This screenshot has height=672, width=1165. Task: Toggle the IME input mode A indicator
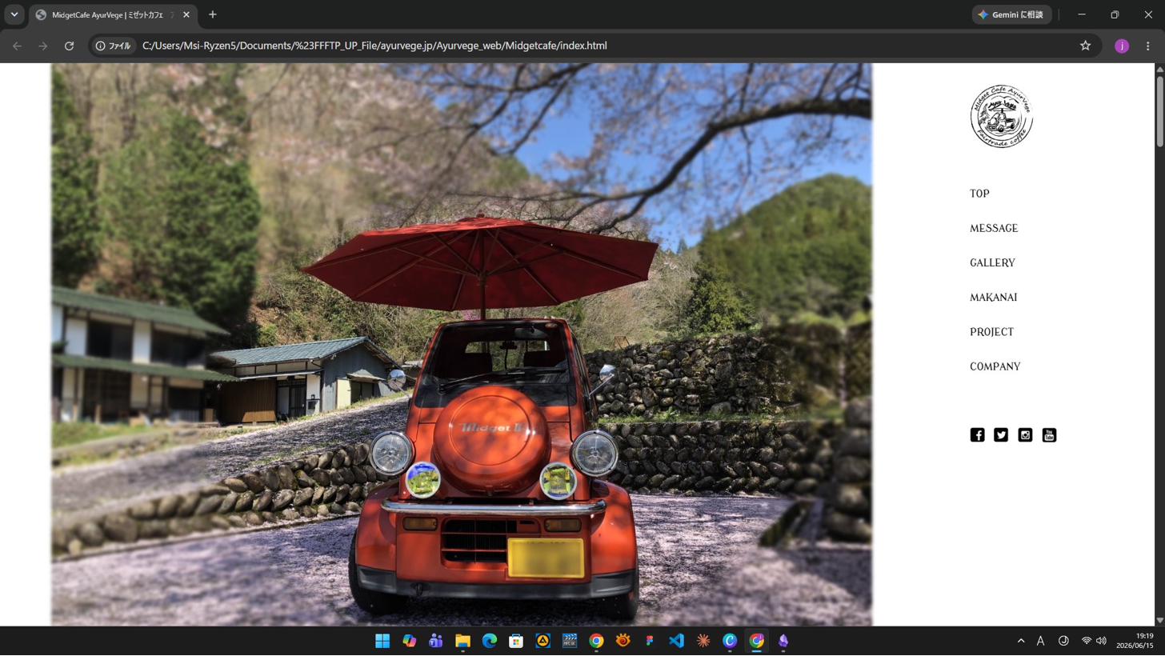click(1040, 641)
